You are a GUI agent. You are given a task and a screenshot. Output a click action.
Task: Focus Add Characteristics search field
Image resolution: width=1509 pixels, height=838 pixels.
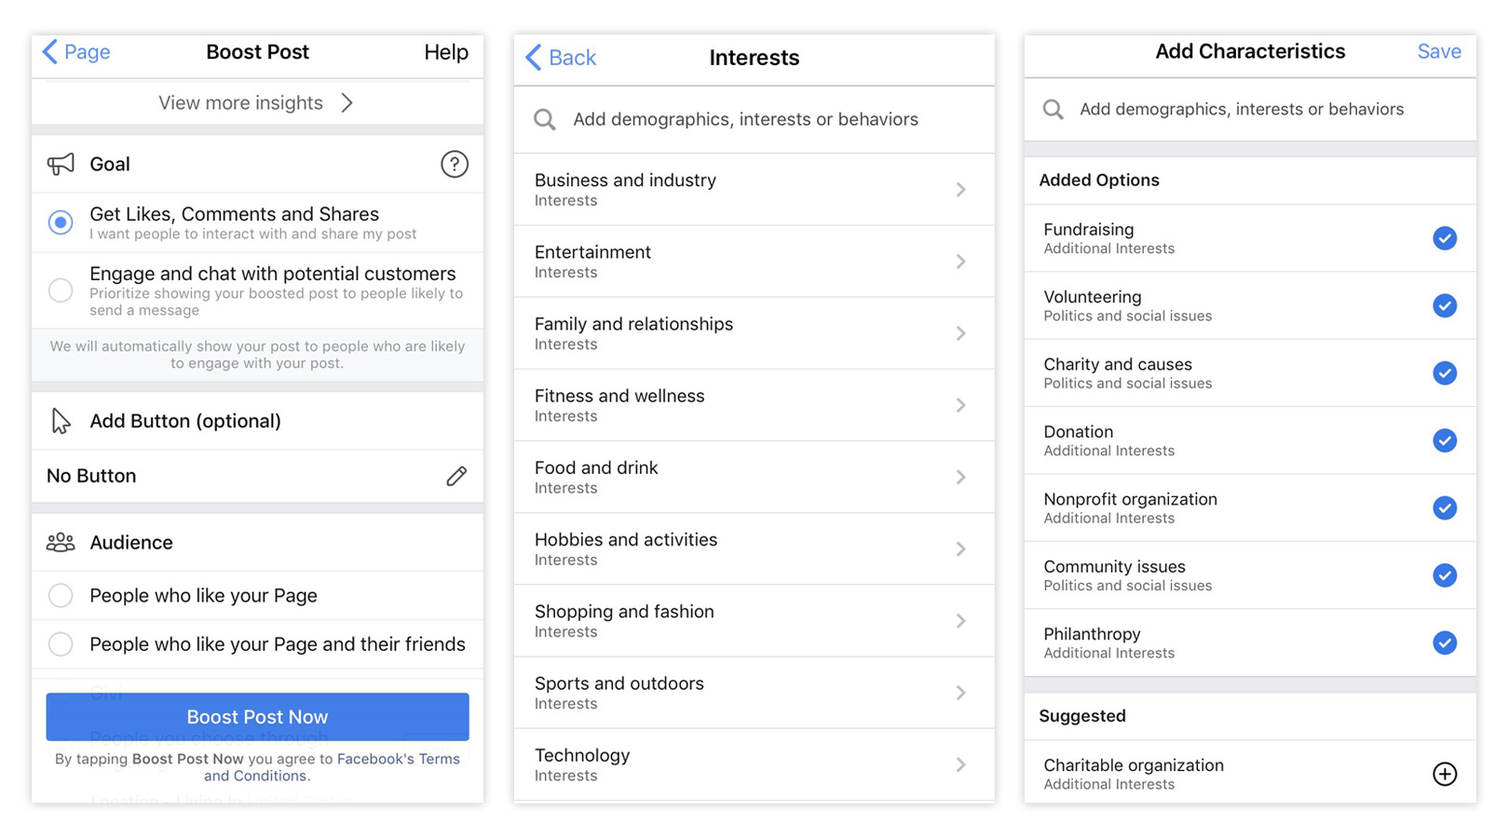1250,110
